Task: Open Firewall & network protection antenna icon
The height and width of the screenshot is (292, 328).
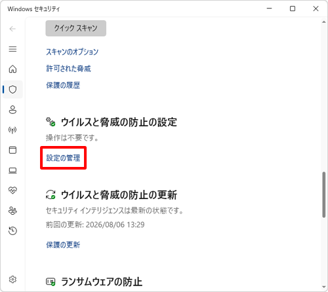Action: pos(12,130)
